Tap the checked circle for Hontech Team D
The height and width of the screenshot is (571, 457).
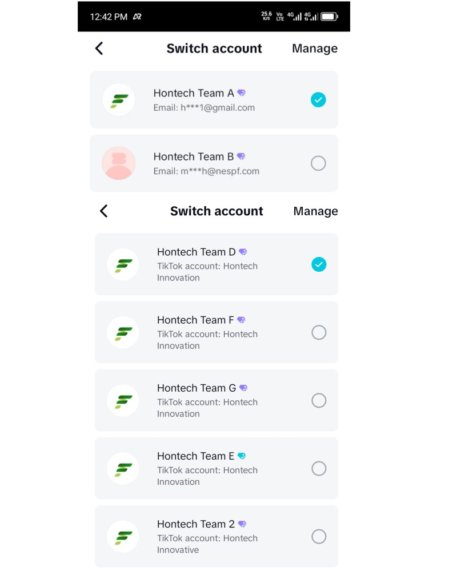coord(319,265)
